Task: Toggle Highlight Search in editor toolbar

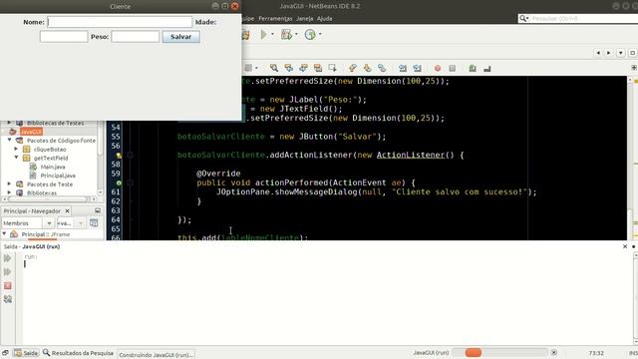Action: pos(318,68)
